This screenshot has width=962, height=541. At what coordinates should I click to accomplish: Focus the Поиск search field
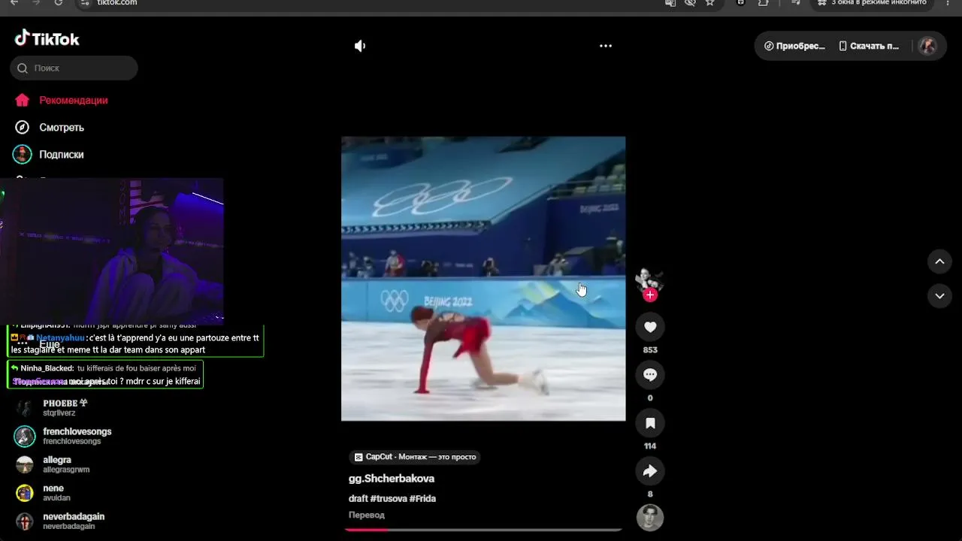click(74, 68)
